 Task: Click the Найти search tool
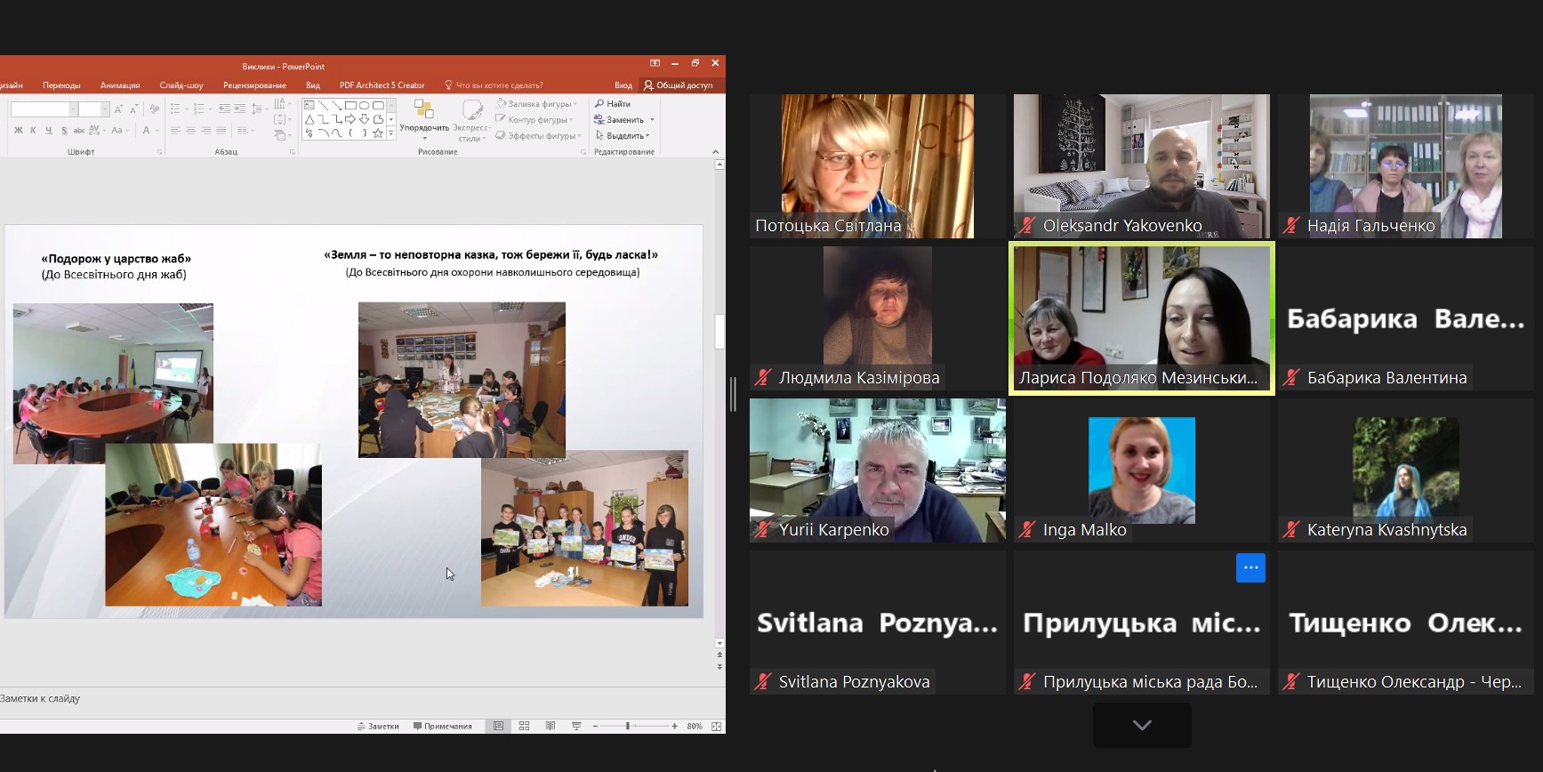[613, 104]
